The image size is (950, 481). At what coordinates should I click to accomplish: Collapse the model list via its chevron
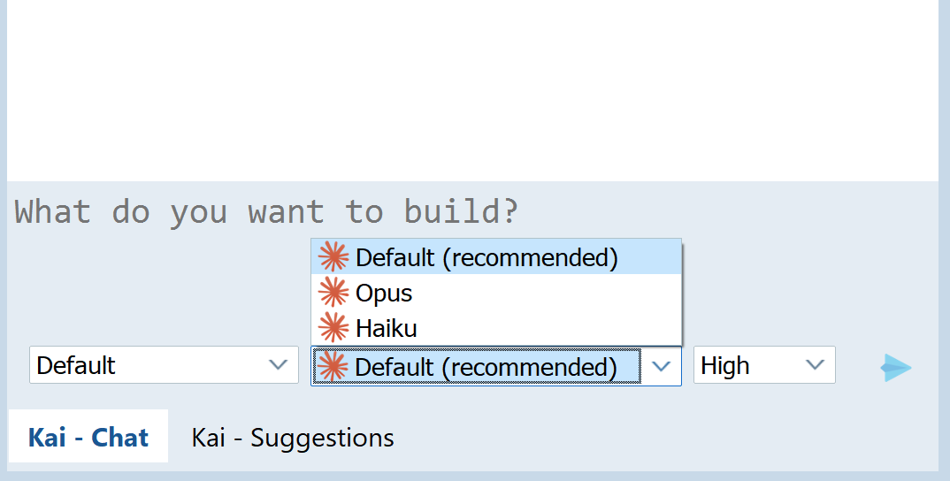pos(661,366)
